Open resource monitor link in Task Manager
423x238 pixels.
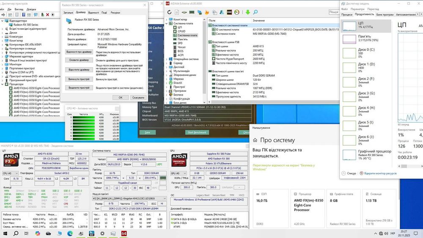tap(380, 173)
